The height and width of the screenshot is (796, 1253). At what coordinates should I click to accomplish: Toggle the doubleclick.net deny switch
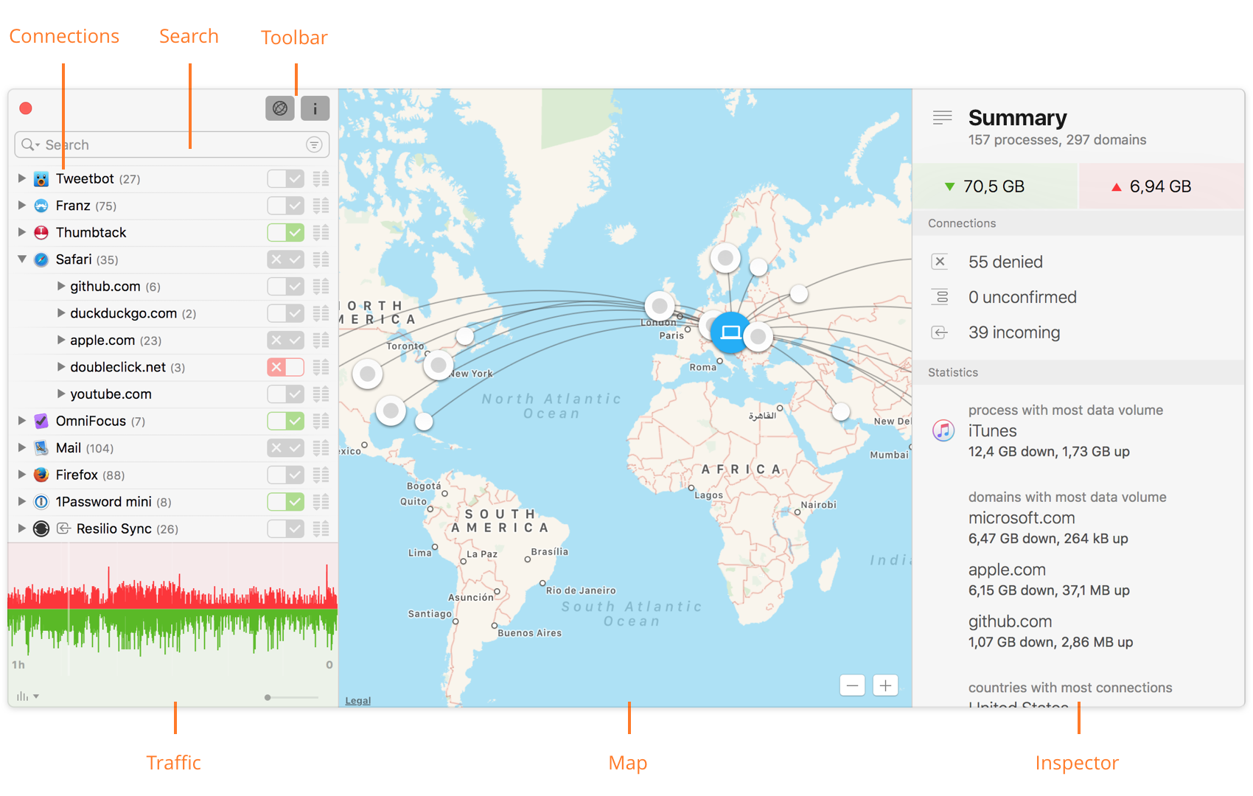pos(286,367)
